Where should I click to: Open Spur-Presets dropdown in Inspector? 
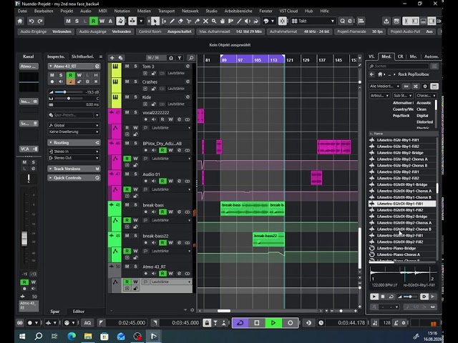pyautogui.click(x=74, y=115)
